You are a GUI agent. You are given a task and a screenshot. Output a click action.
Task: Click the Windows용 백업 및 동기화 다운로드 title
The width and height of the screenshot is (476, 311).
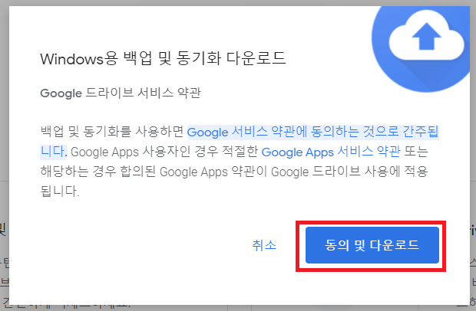(163, 58)
